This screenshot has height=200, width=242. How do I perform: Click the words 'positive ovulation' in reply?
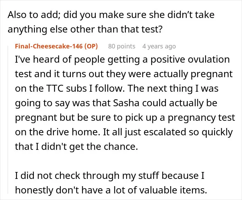click(x=190, y=60)
